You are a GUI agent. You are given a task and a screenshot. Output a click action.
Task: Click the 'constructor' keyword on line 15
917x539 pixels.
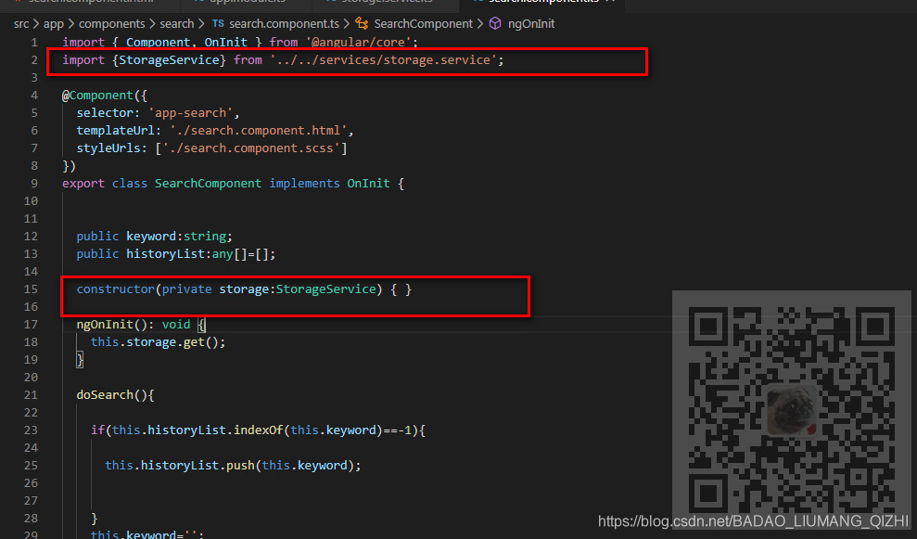pyautogui.click(x=115, y=289)
